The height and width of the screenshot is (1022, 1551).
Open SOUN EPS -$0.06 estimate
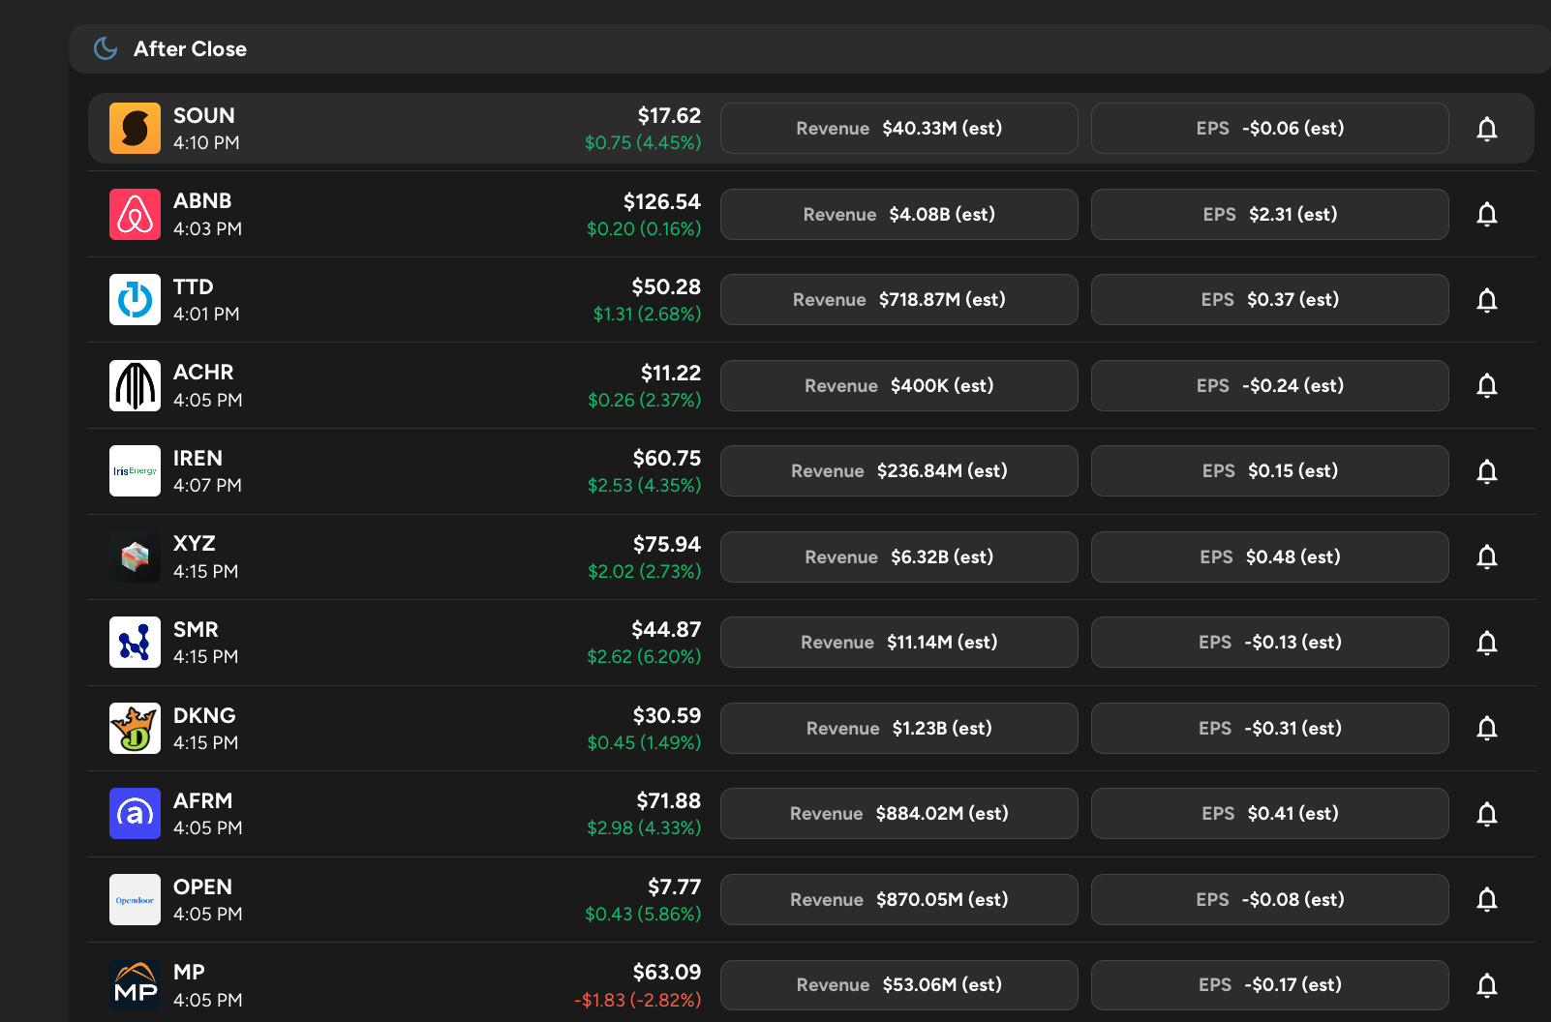(1270, 129)
